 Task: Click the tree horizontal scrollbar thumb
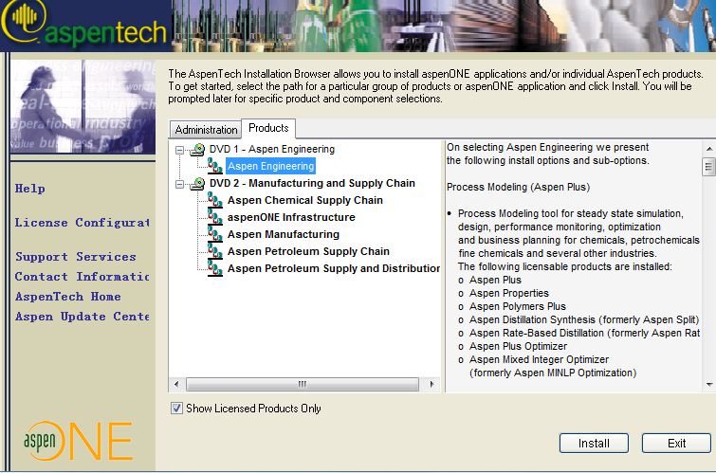tap(303, 385)
